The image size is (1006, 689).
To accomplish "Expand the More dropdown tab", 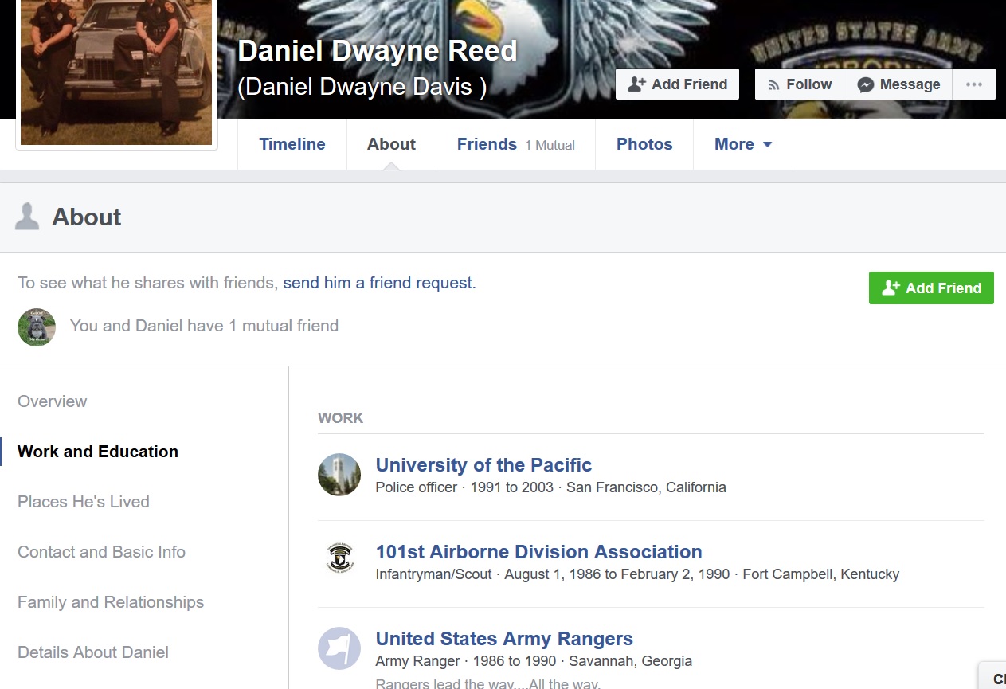I will 742,144.
